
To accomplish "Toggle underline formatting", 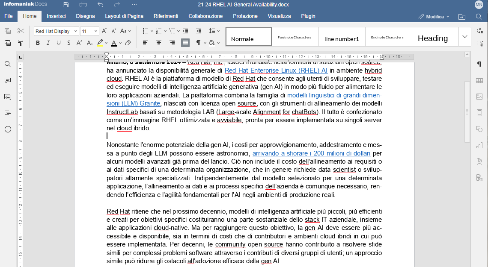I will tap(58, 43).
